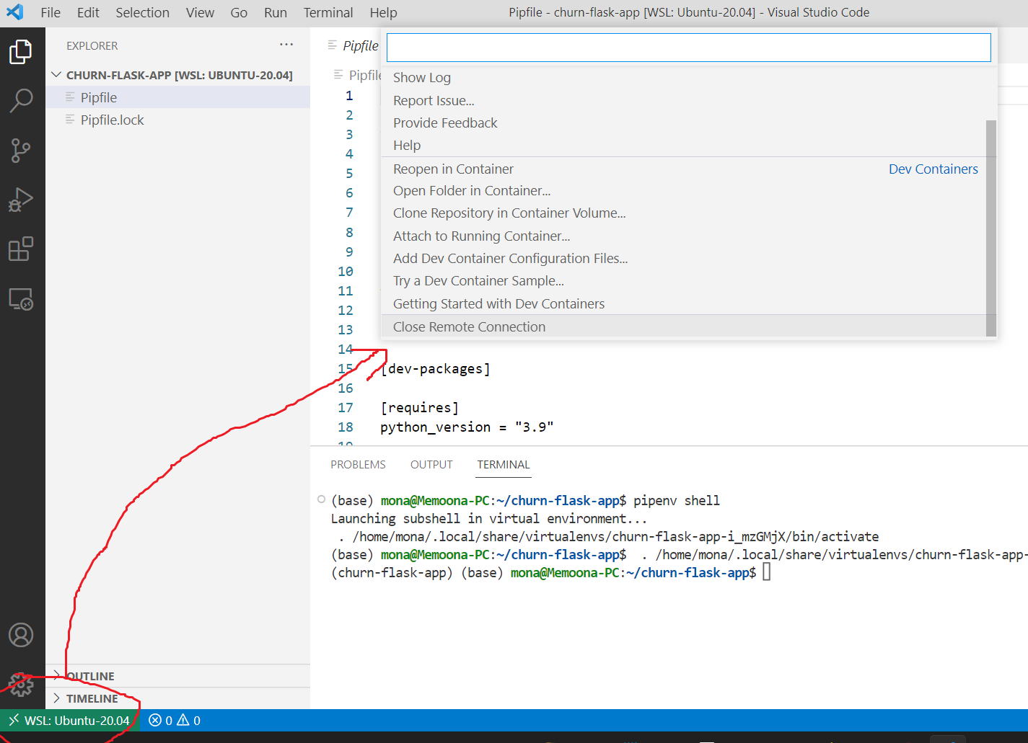Viewport: 1028px width, 743px height.
Task: Click the quick pick input field
Action: [x=689, y=48]
